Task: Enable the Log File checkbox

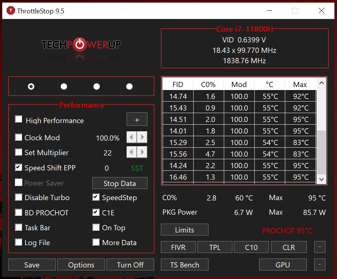Action: click(19, 242)
